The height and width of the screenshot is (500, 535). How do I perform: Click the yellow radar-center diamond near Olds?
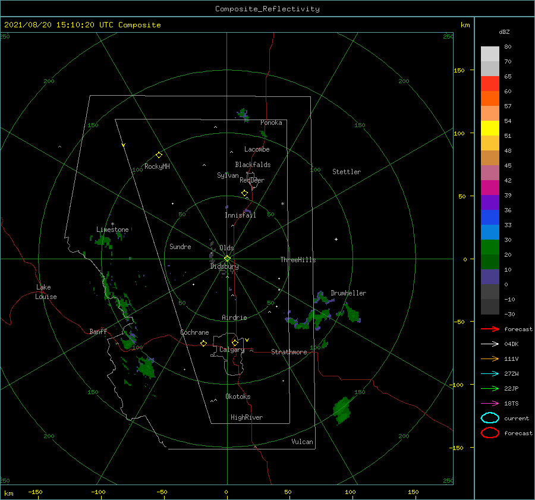pos(227,259)
